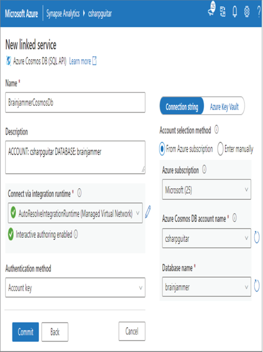Click the directory switch icon in header
This screenshot has height=352, width=263.
click(x=223, y=12)
